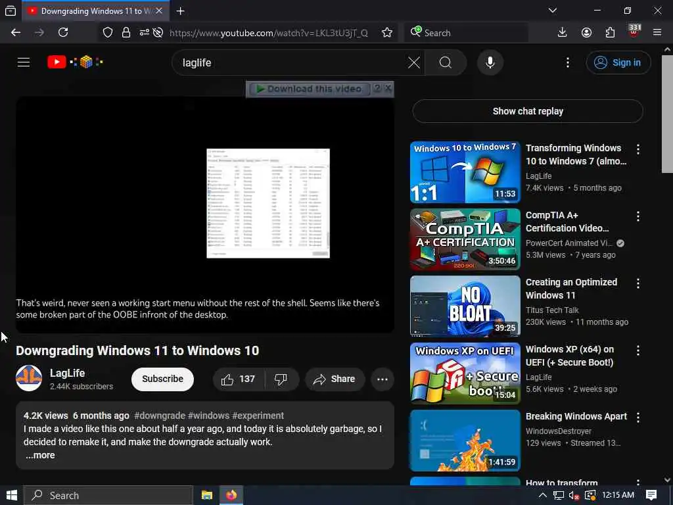Reload the page with refresh icon
Viewport: 673px width, 505px height.
click(63, 33)
